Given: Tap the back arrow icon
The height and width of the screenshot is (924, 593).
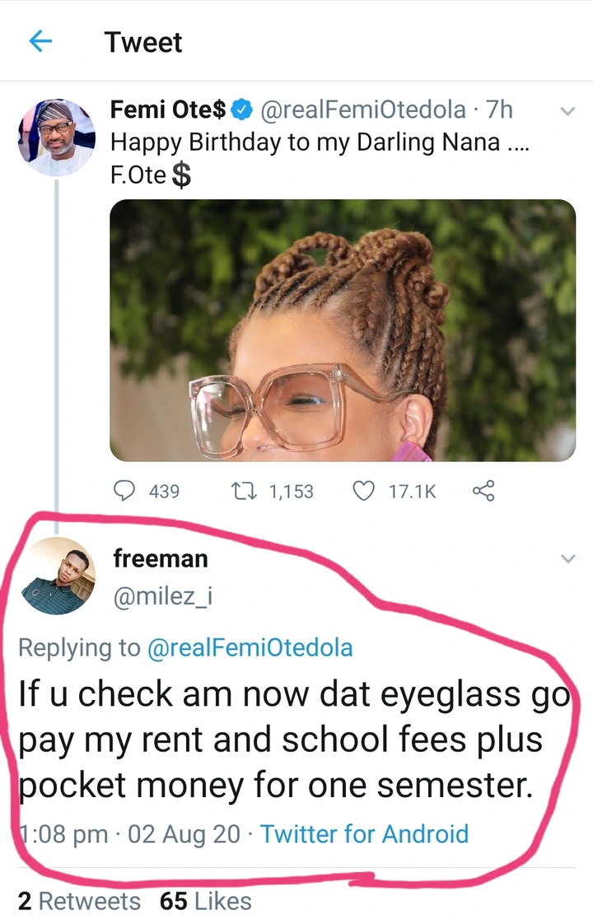Looking at the screenshot, I should click(x=40, y=41).
